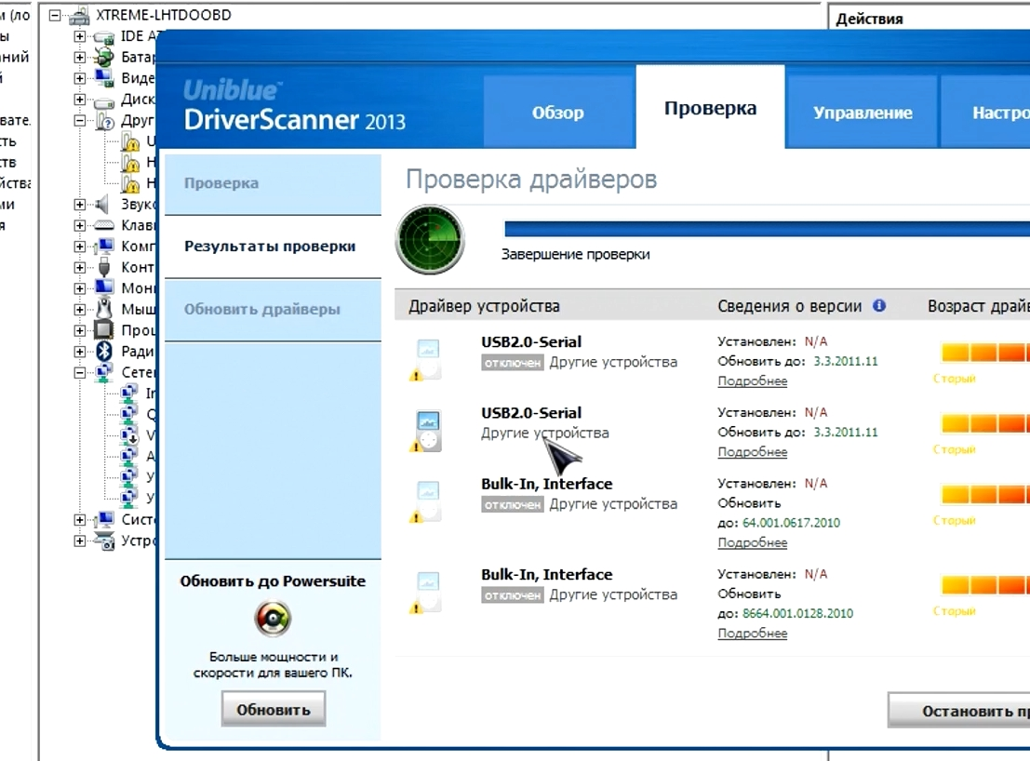The width and height of the screenshot is (1030, 761).
Task: Collapse the Другие устройства node in Device Manager
Action: coord(79,120)
